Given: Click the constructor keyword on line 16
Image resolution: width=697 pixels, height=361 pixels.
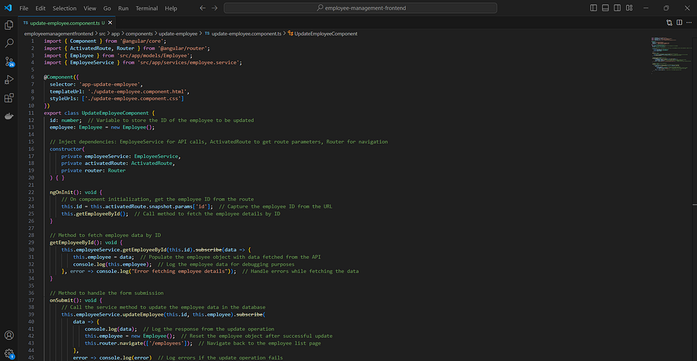Looking at the screenshot, I should pyautogui.click(x=66, y=149).
